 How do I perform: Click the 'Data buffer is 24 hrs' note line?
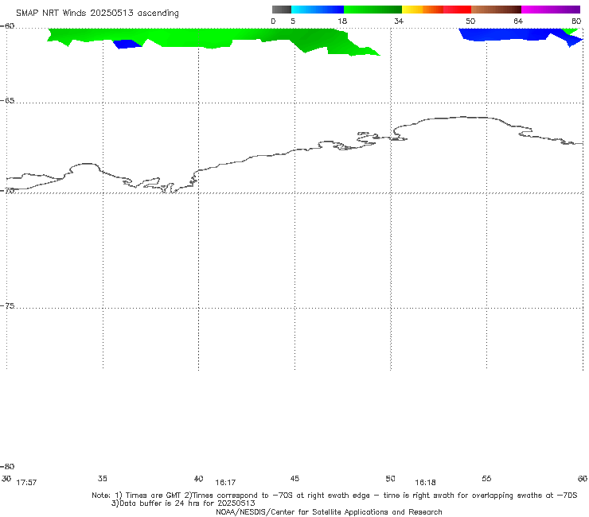(x=183, y=503)
